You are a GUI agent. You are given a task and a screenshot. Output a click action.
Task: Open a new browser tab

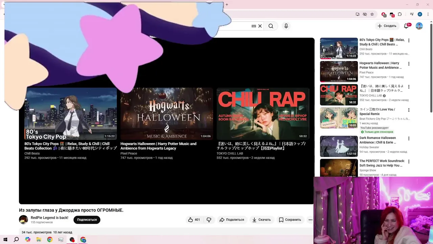(x=227, y=4)
